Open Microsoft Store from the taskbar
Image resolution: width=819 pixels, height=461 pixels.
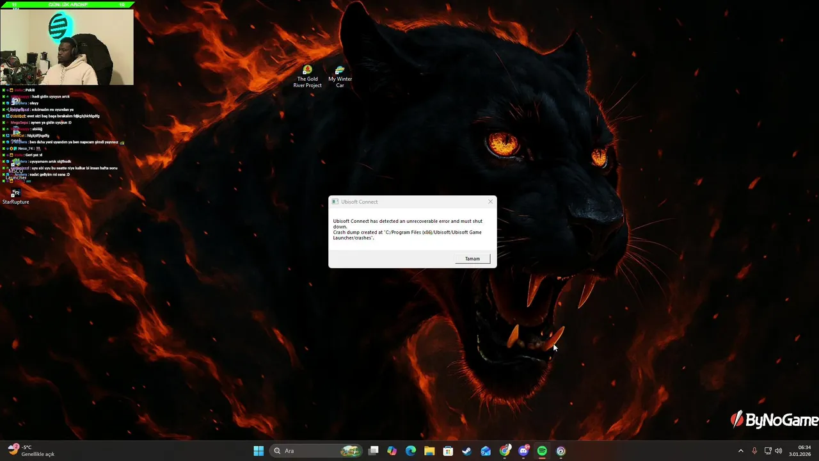click(x=449, y=451)
